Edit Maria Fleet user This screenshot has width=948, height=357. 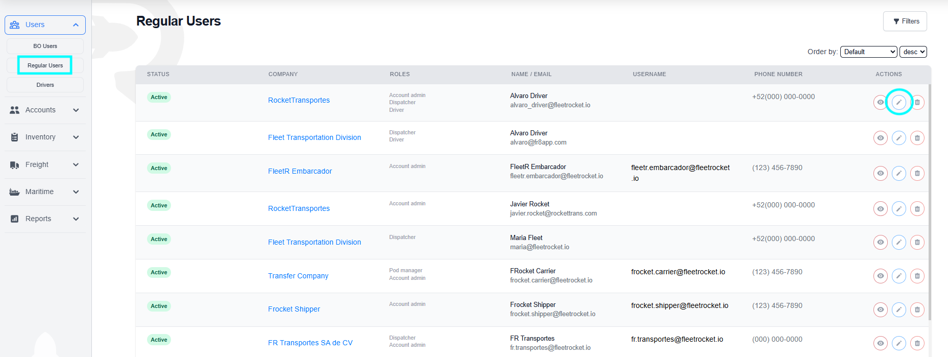tap(898, 242)
